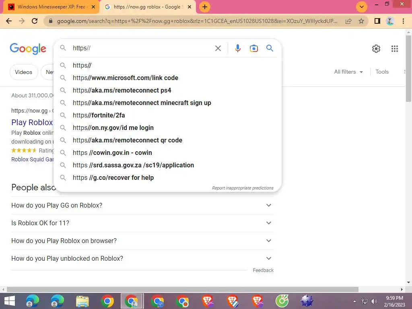Click the Feedback link
The image size is (412, 309).
click(263, 270)
